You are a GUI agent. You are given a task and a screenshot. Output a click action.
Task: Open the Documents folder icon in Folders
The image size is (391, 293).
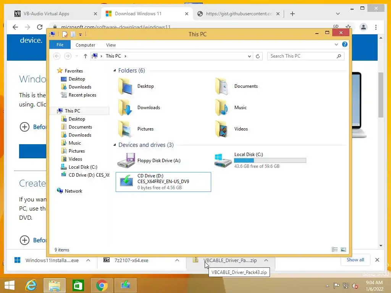pos(222,86)
